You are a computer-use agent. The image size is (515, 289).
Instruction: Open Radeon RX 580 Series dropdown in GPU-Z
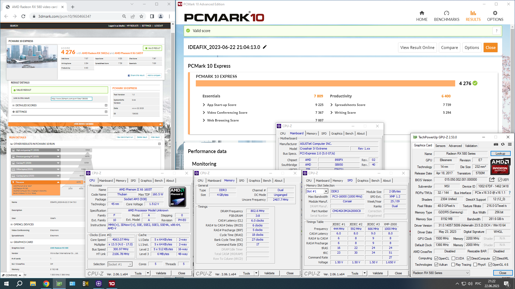[441, 273]
